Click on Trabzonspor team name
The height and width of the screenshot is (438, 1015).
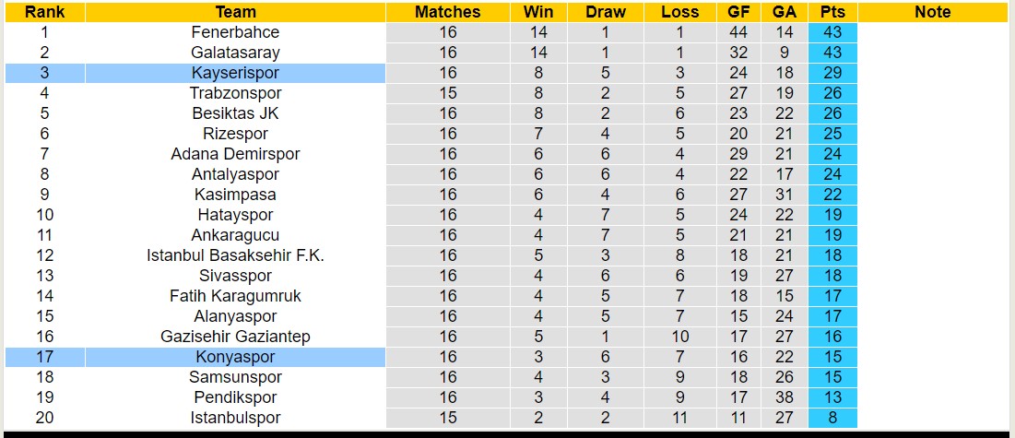pos(235,93)
